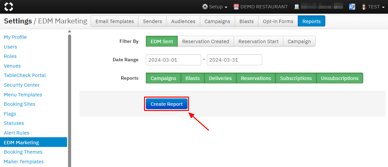Click the language translate icon
The height and width of the screenshot is (167, 388).
pyautogui.click(x=352, y=7)
